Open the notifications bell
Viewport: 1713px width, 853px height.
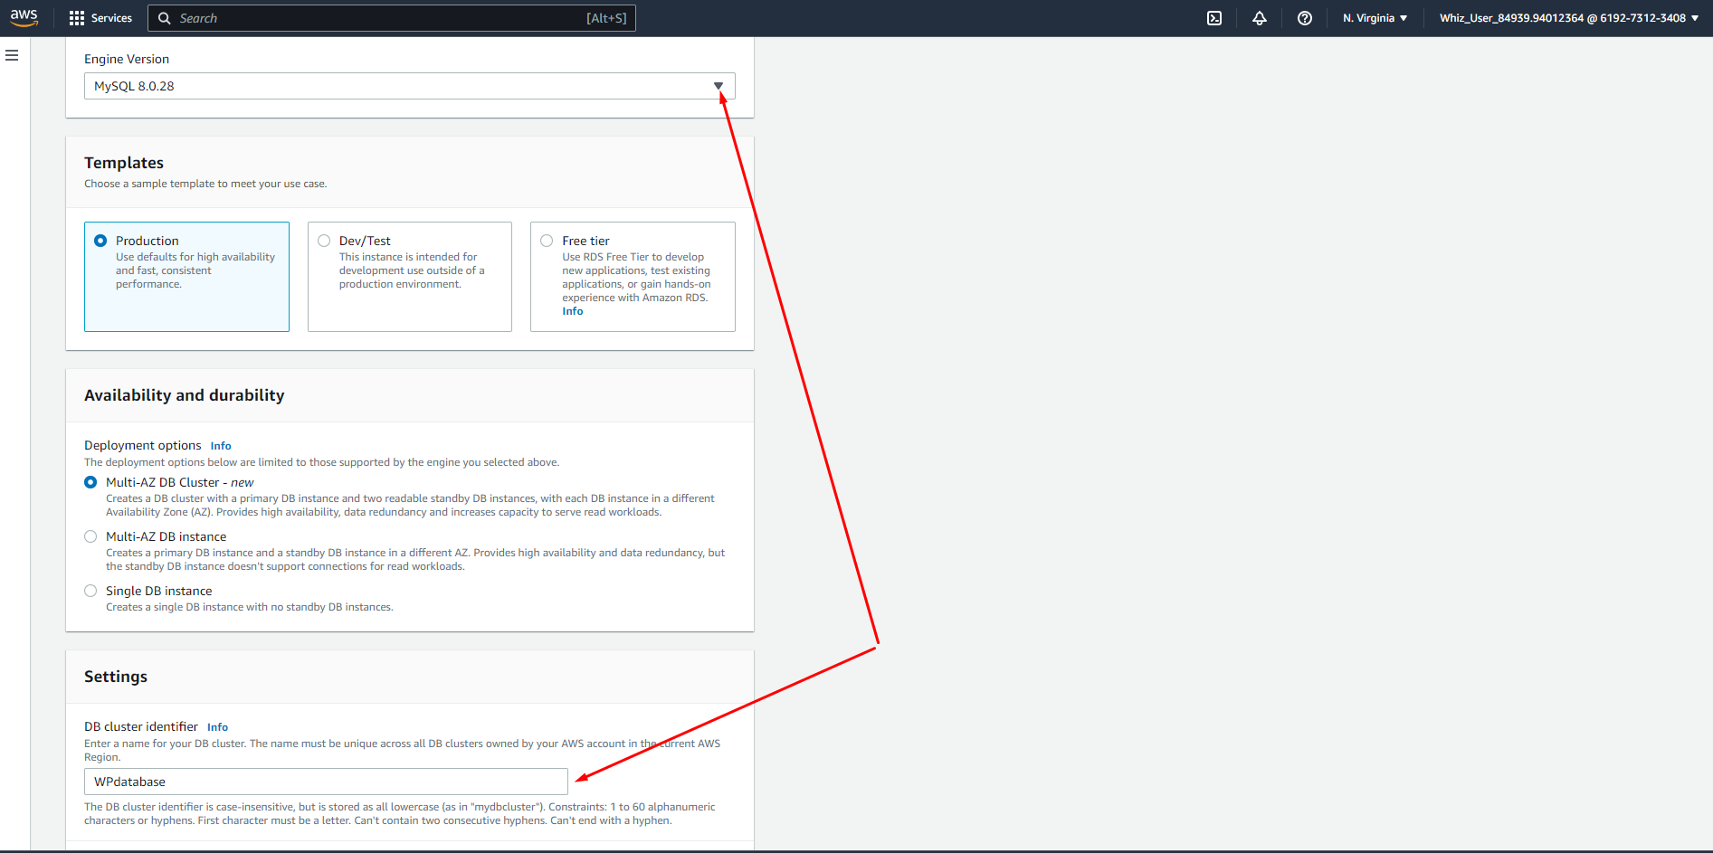(x=1260, y=18)
